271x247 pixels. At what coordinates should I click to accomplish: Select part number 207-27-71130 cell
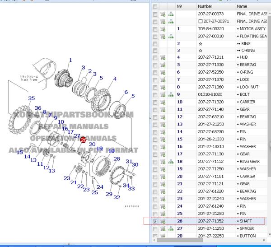(210, 154)
